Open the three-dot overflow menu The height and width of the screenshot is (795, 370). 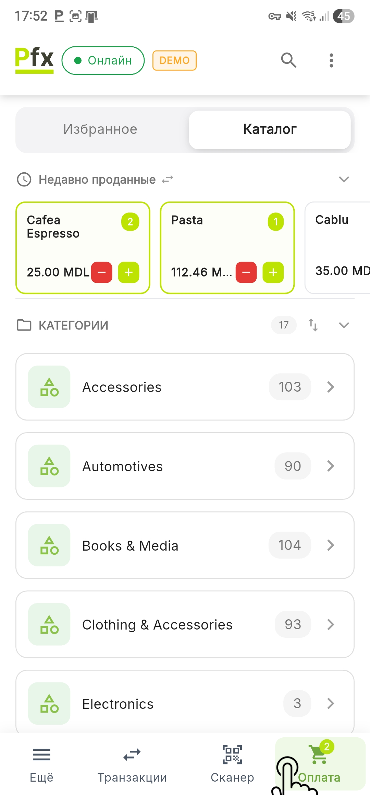click(x=331, y=60)
